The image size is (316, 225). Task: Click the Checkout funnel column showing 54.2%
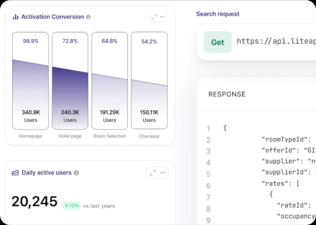click(x=149, y=81)
